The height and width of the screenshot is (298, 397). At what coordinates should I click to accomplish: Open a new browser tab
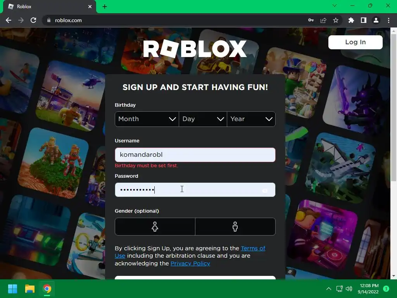[105, 7]
